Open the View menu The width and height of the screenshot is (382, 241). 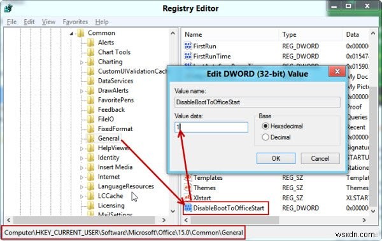point(48,22)
